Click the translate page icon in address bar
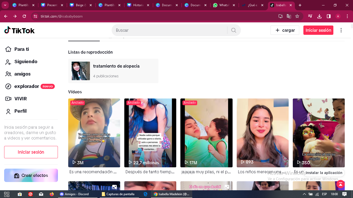 click(x=289, y=16)
